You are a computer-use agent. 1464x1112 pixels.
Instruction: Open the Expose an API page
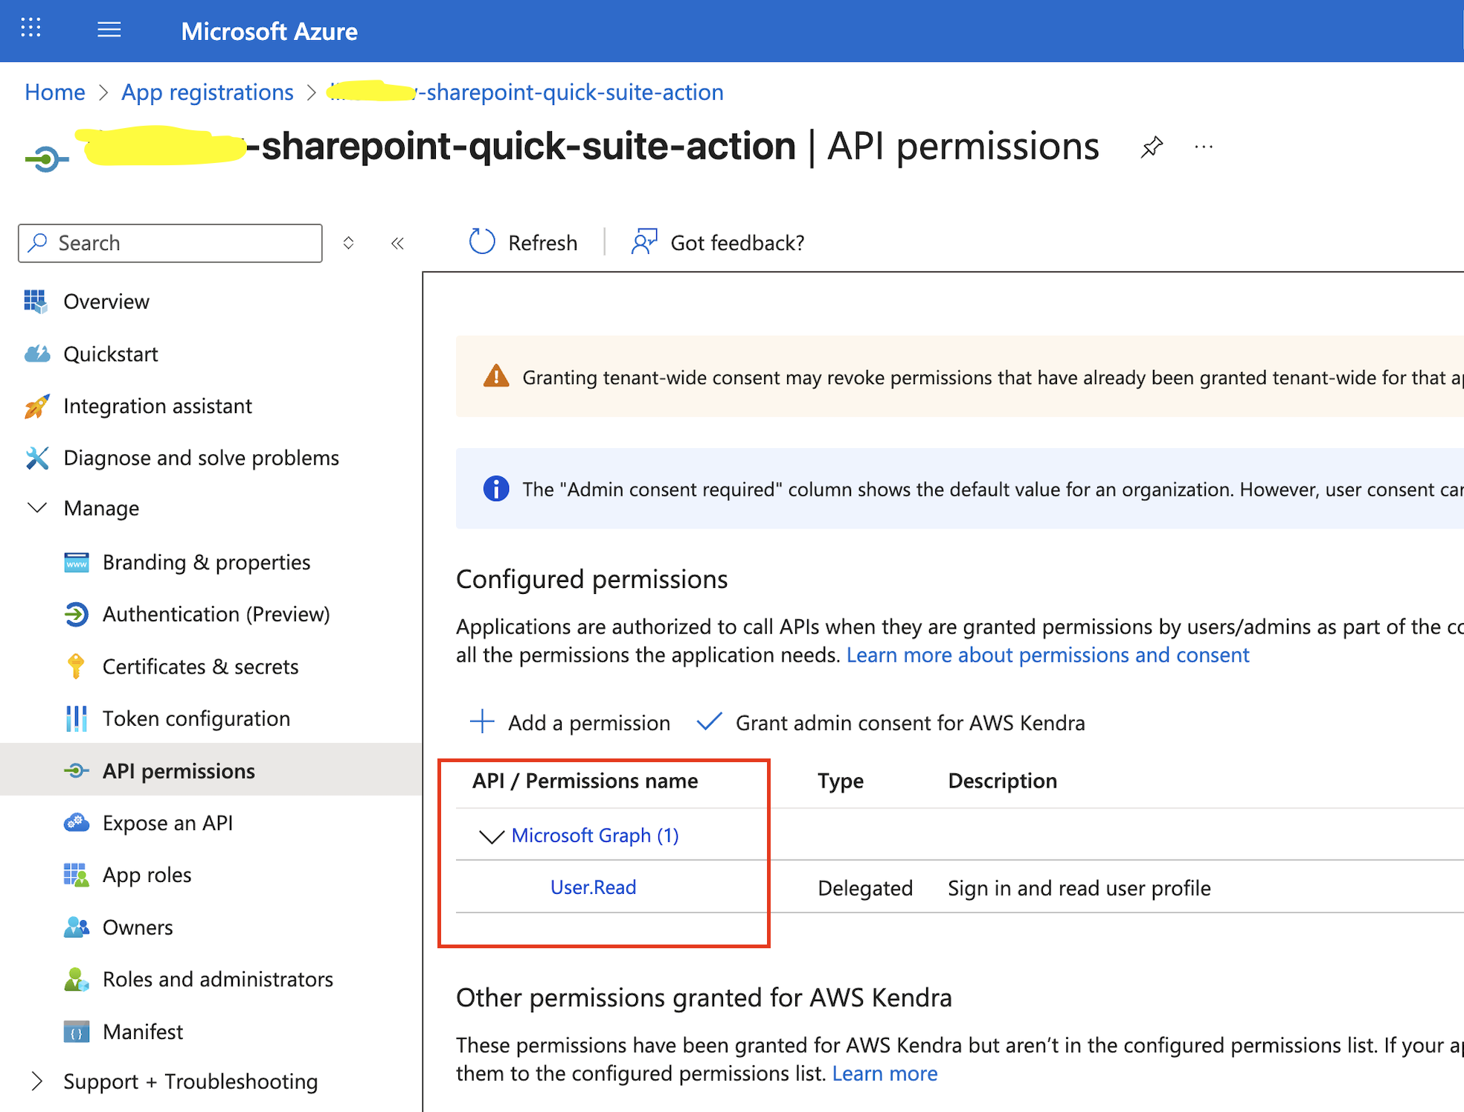click(x=167, y=822)
